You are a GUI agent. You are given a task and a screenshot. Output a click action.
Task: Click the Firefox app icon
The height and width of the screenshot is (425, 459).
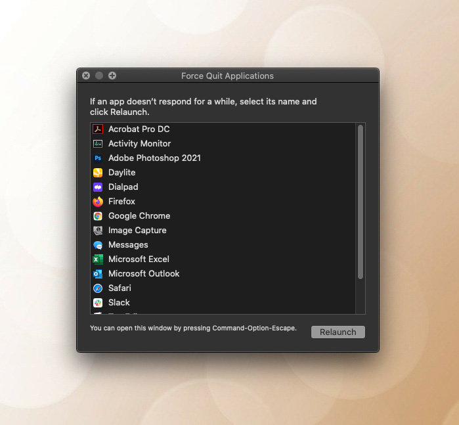click(98, 202)
